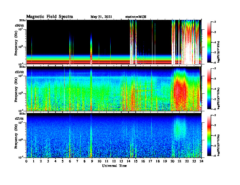
Task: Click hour 9 on the time axis
Action: point(92,161)
